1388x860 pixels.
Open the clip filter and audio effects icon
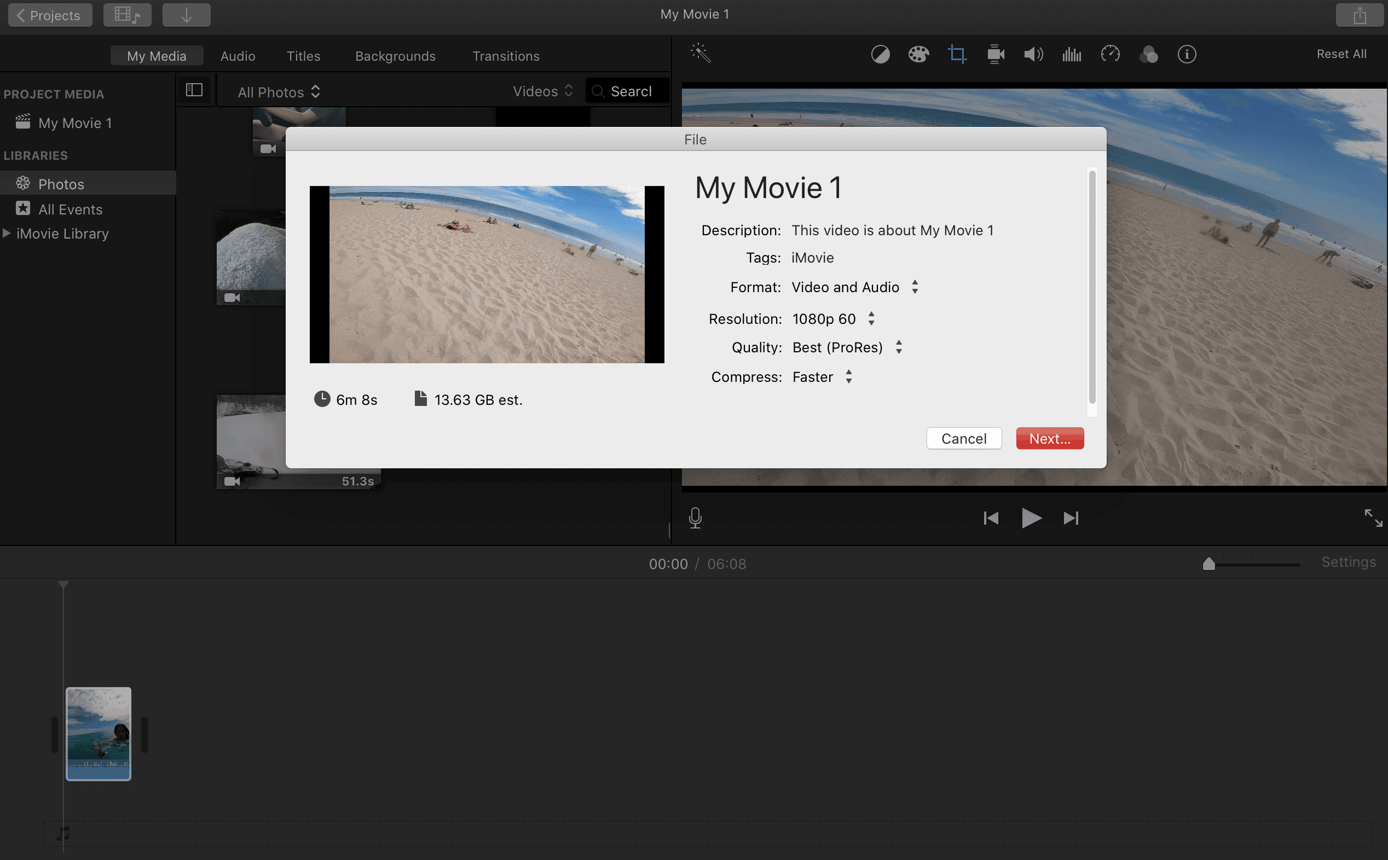point(1148,55)
